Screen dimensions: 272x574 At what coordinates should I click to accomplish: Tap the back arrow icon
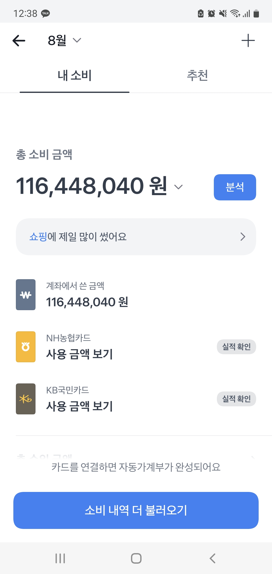(x=19, y=41)
